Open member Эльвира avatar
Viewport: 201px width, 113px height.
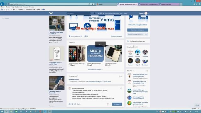pos(145,52)
